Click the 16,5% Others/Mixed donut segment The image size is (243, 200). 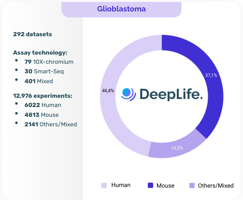(177, 148)
